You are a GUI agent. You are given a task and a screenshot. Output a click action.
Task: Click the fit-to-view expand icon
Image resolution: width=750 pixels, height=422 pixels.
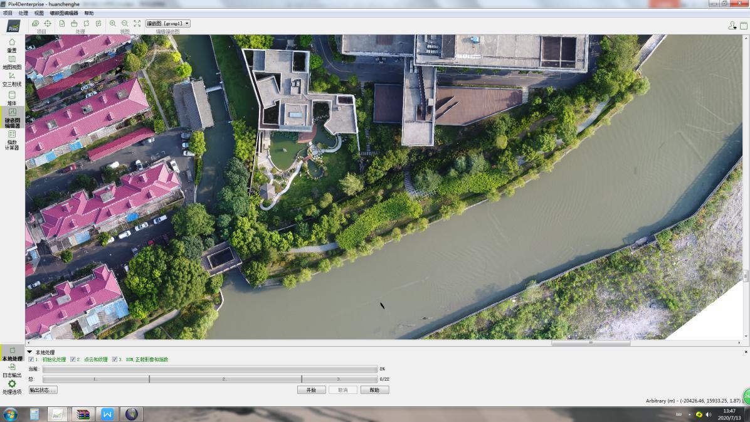[137, 23]
